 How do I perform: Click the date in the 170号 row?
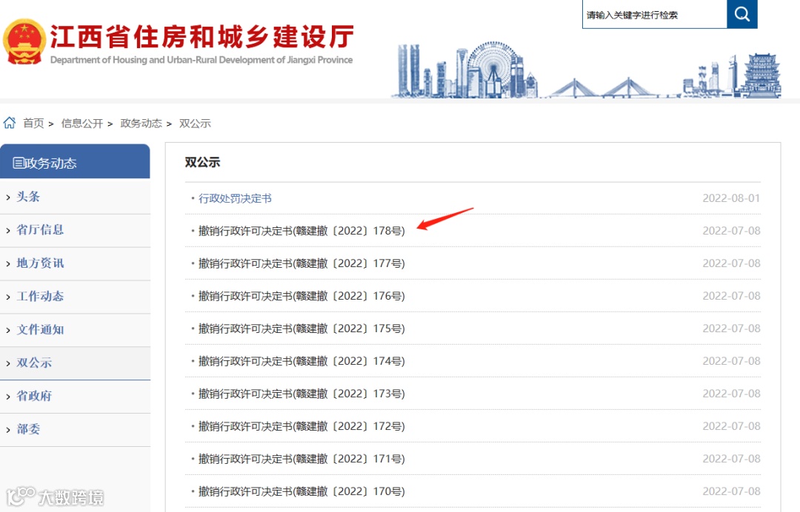pyautogui.click(x=731, y=491)
